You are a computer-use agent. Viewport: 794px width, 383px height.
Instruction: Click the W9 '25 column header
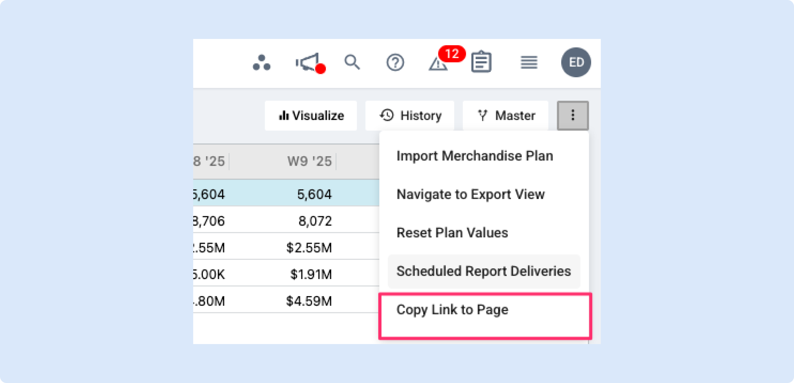(309, 161)
